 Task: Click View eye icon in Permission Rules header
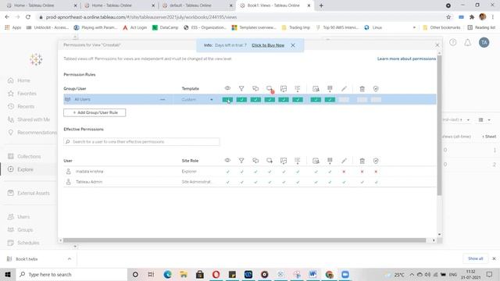click(x=227, y=88)
